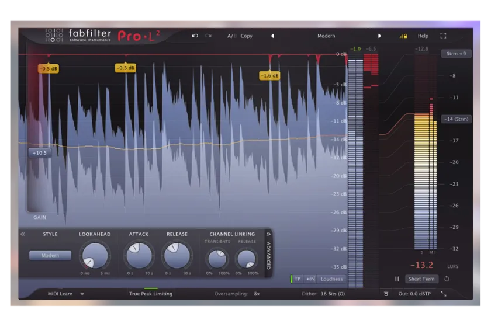Open the Help menu
The height and width of the screenshot is (327, 491).
423,36
